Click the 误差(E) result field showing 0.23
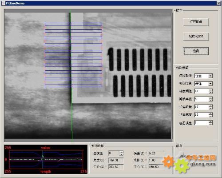Screen dimensions: 222x178 click(156, 153)
